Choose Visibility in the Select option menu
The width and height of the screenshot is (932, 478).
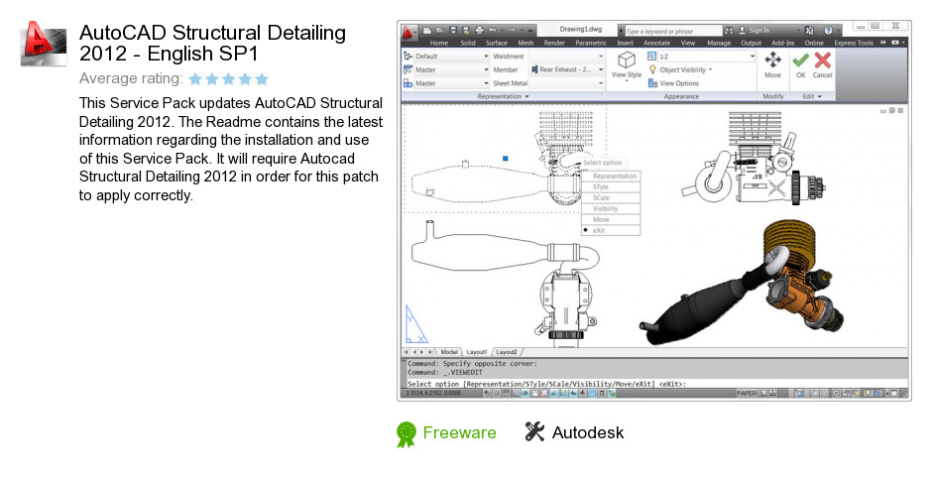click(611, 208)
